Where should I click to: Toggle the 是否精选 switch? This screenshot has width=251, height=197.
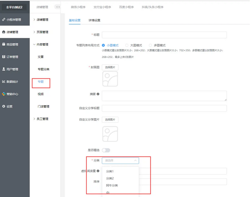tap(106, 150)
